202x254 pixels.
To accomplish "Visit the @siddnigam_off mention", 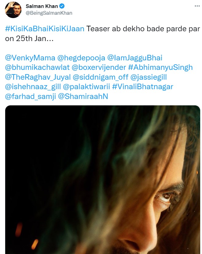I will click(101, 77).
